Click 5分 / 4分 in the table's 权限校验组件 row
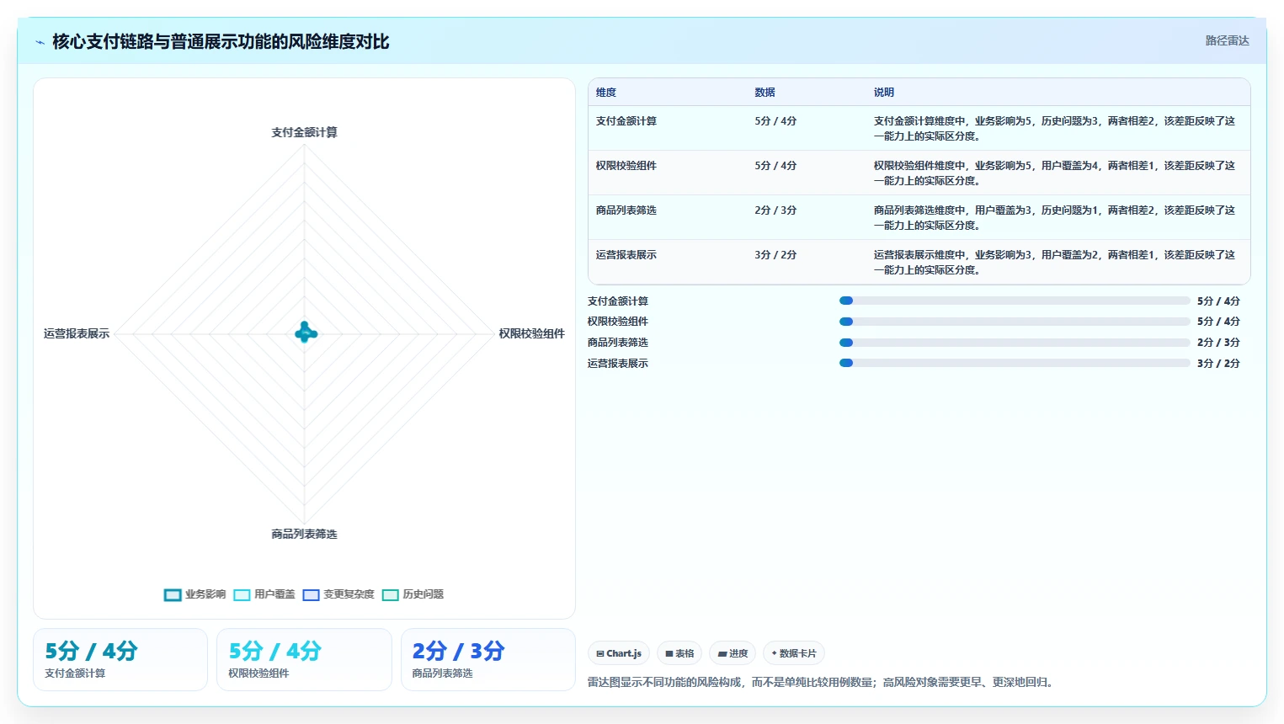The width and height of the screenshot is (1284, 724). [x=775, y=166]
